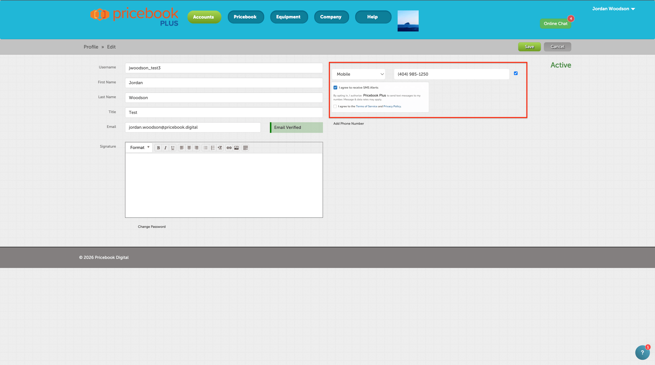Insert a table in signature editor
Viewport: 655px width, 365px height.
click(245, 148)
